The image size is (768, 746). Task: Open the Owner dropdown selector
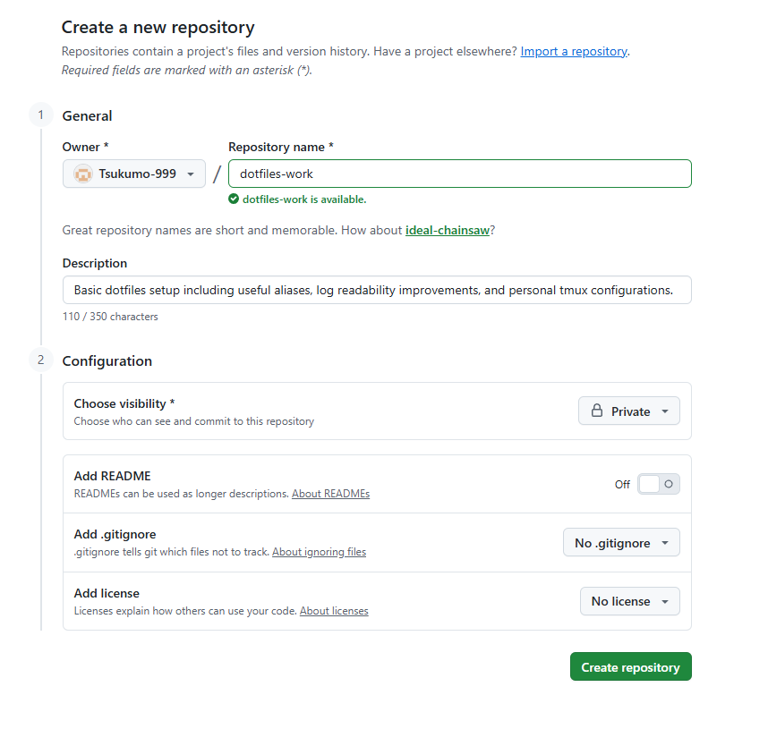(134, 174)
